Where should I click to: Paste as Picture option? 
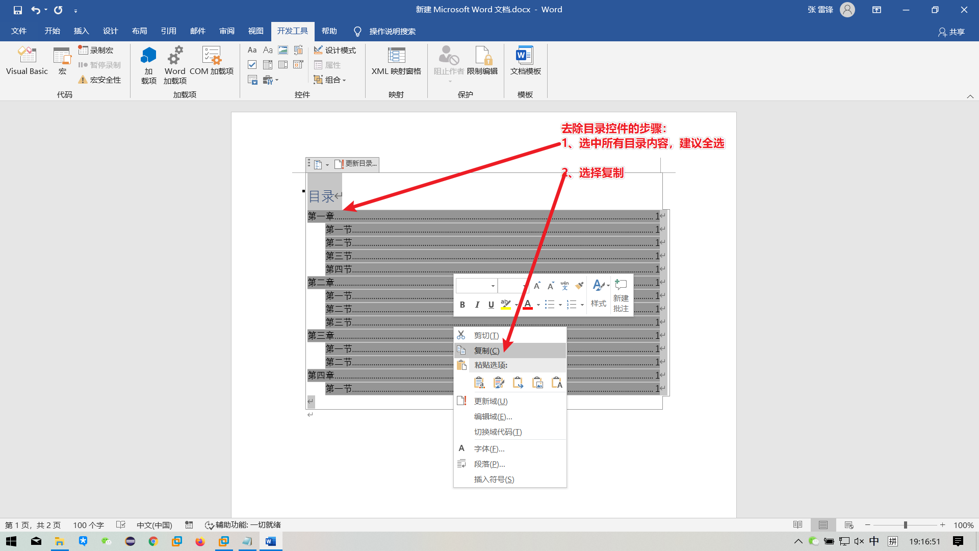pyautogui.click(x=537, y=383)
